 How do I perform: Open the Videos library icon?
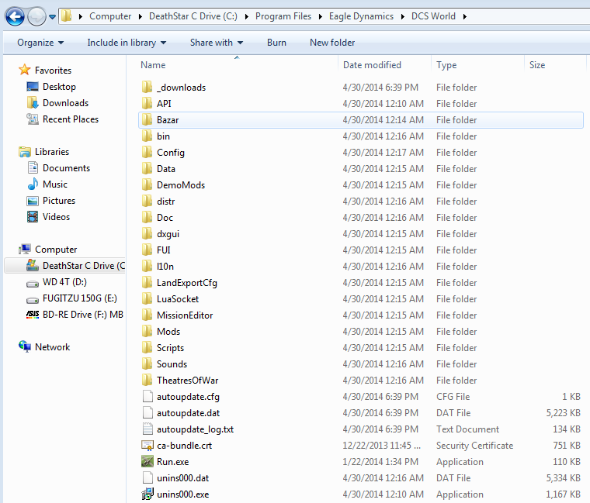coord(33,217)
